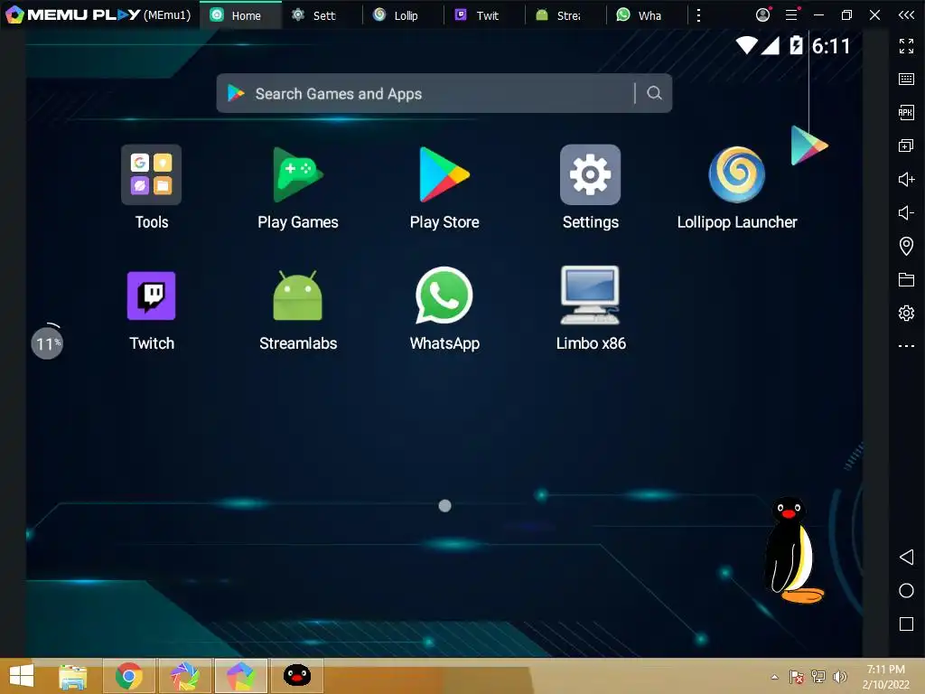The image size is (925, 694).
Task: Open File Explorer from taskbar
Action: coord(72,676)
